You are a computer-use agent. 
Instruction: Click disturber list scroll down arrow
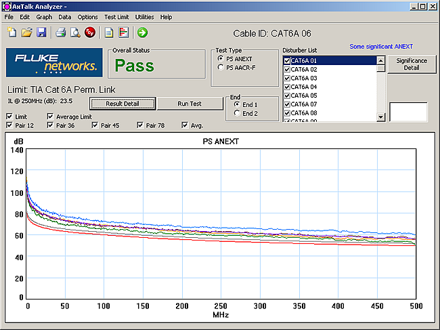(x=380, y=117)
